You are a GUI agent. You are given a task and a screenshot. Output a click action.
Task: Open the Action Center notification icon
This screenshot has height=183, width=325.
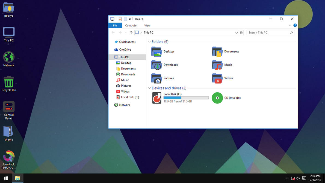304,178
